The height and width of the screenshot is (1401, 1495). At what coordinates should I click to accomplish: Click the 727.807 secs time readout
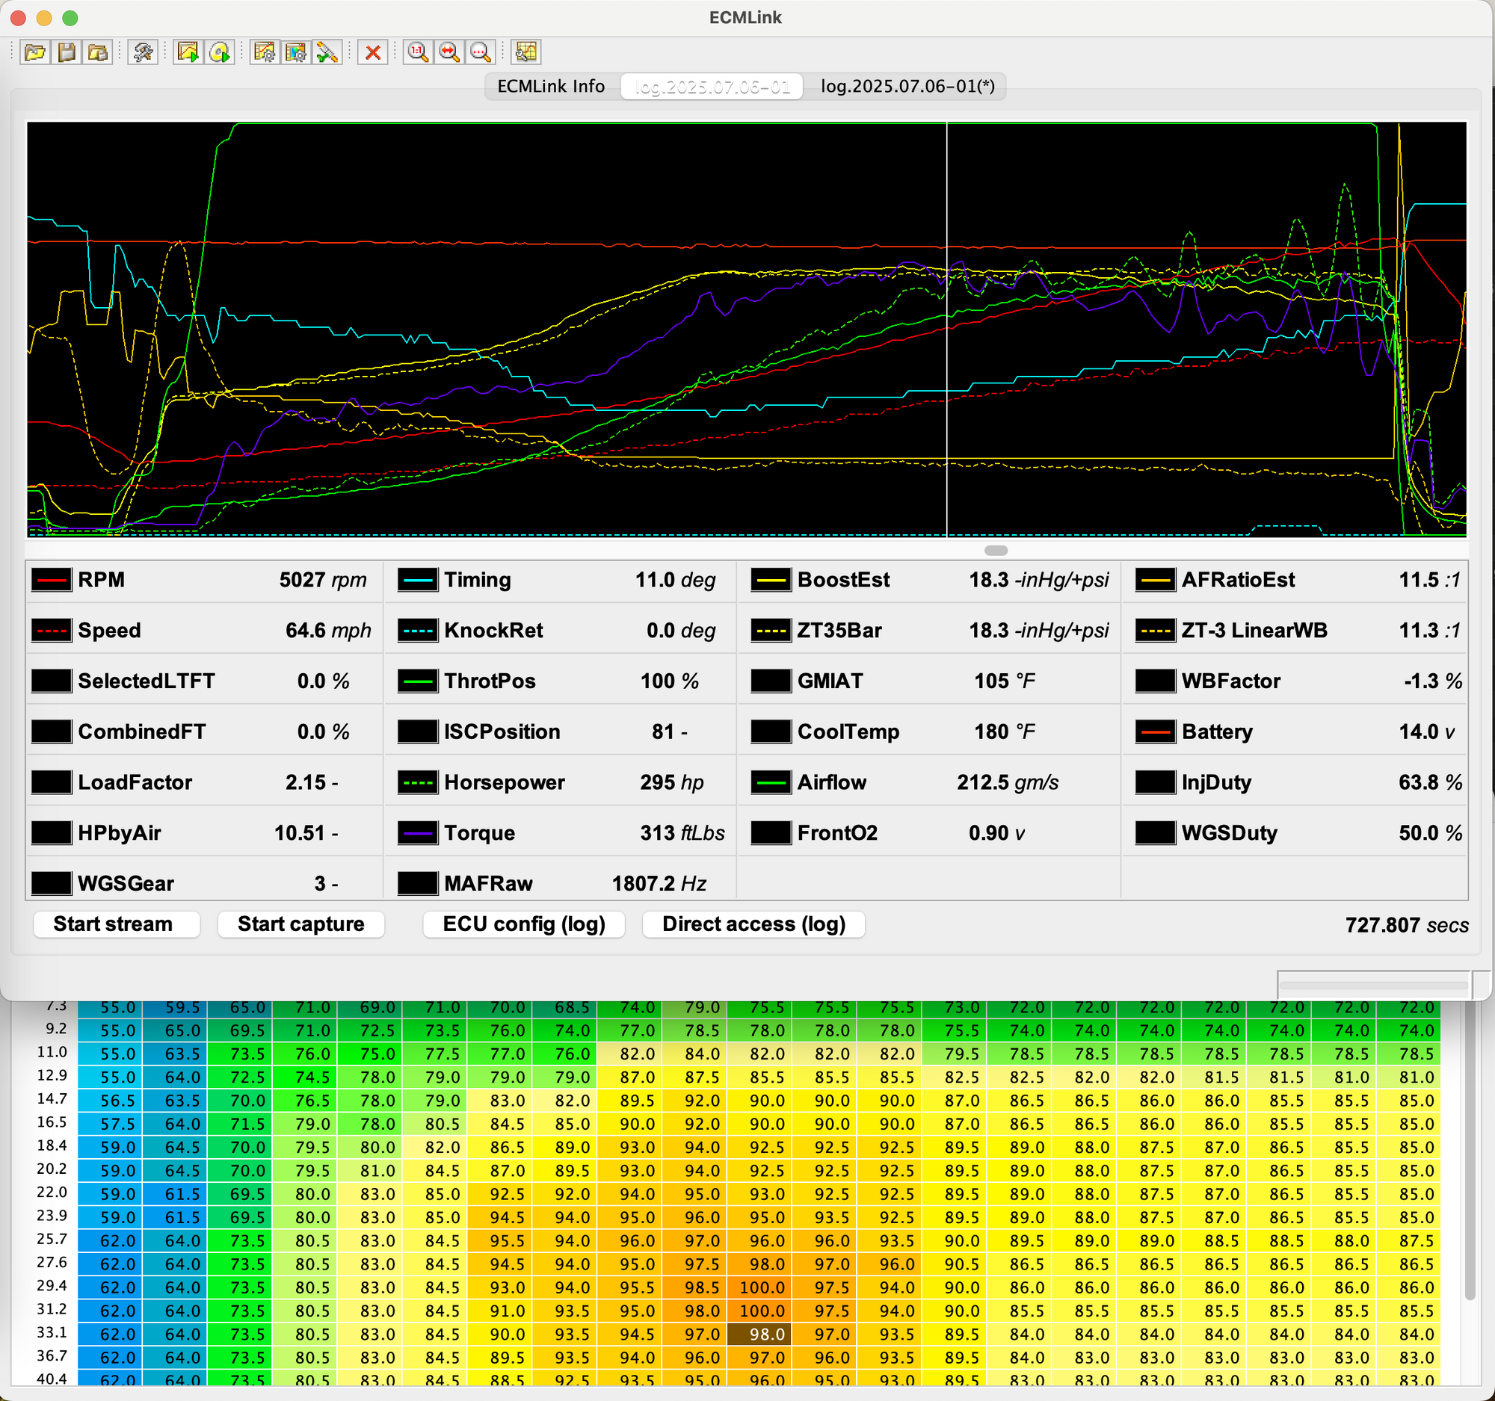coord(1406,924)
